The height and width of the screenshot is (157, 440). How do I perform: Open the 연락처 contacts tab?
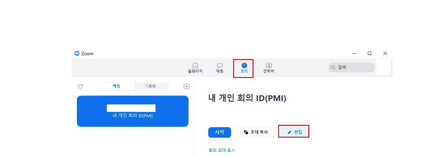point(268,68)
